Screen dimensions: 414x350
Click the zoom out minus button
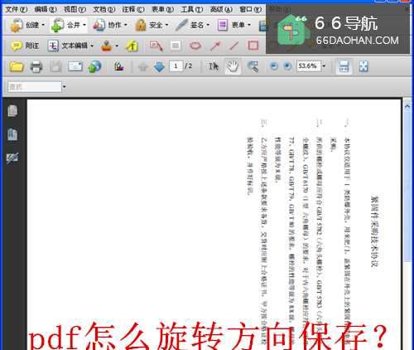coord(274,66)
